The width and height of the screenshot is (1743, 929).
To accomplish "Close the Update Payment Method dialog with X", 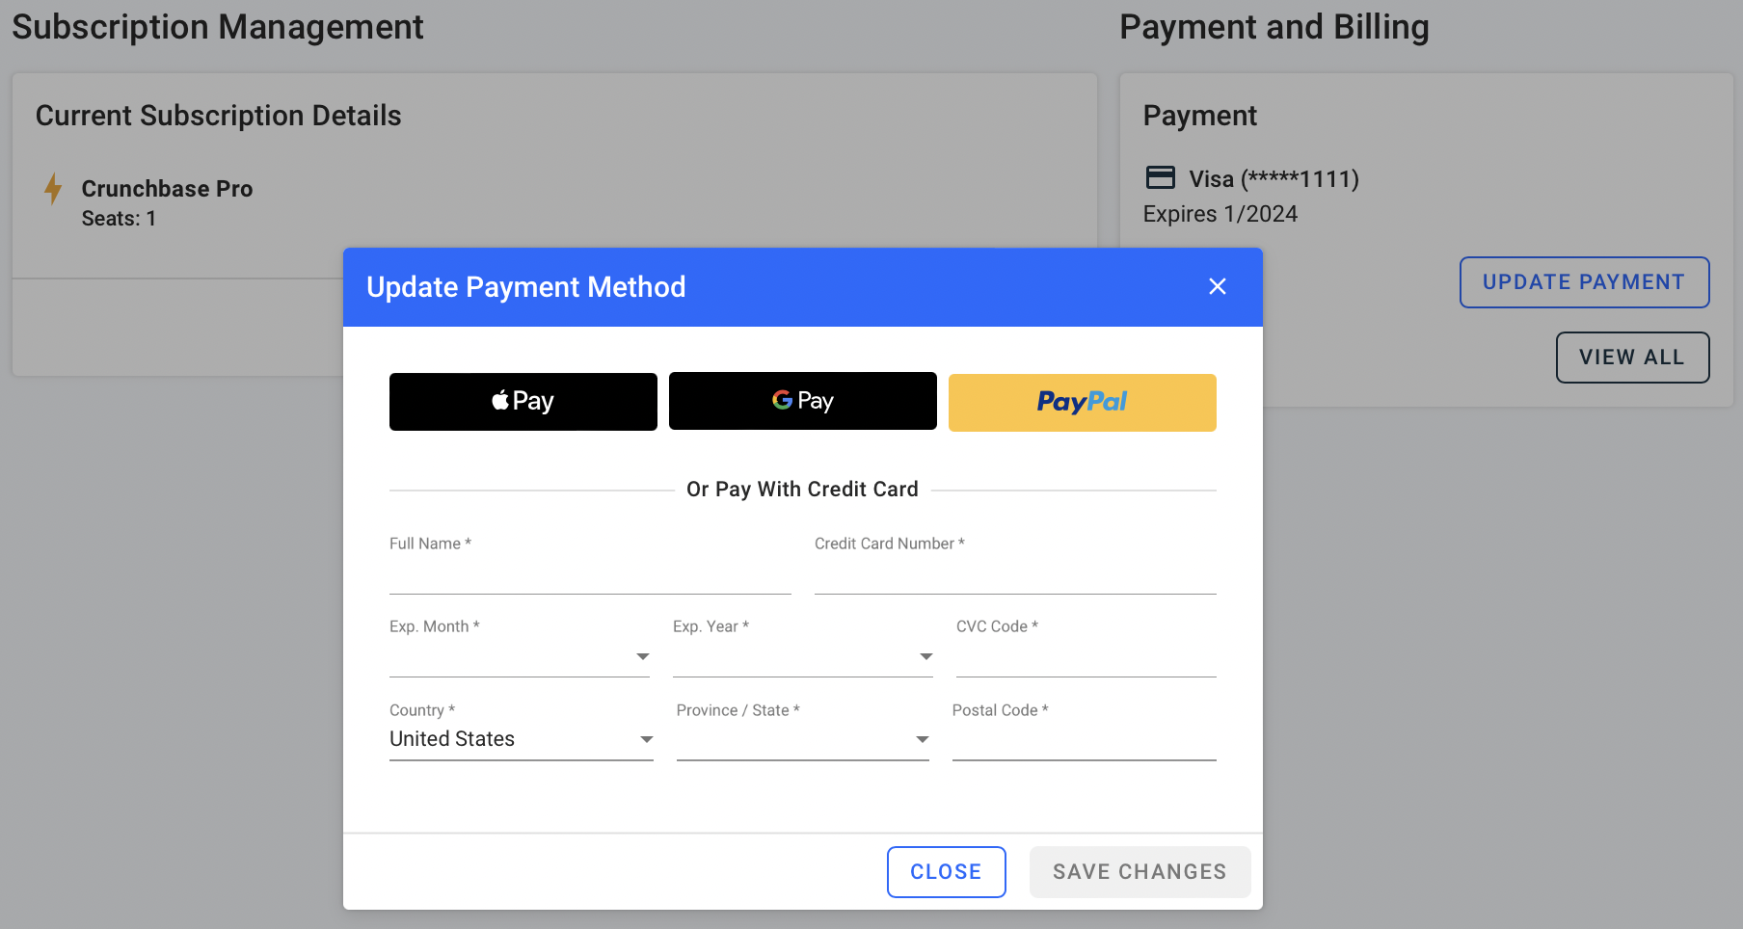I will click(1218, 286).
